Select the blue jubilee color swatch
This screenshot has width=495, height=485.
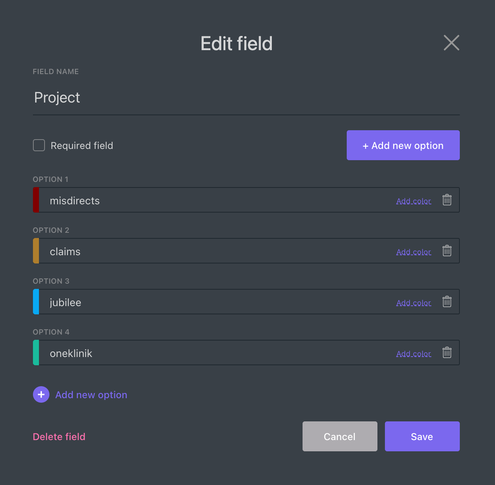(36, 302)
